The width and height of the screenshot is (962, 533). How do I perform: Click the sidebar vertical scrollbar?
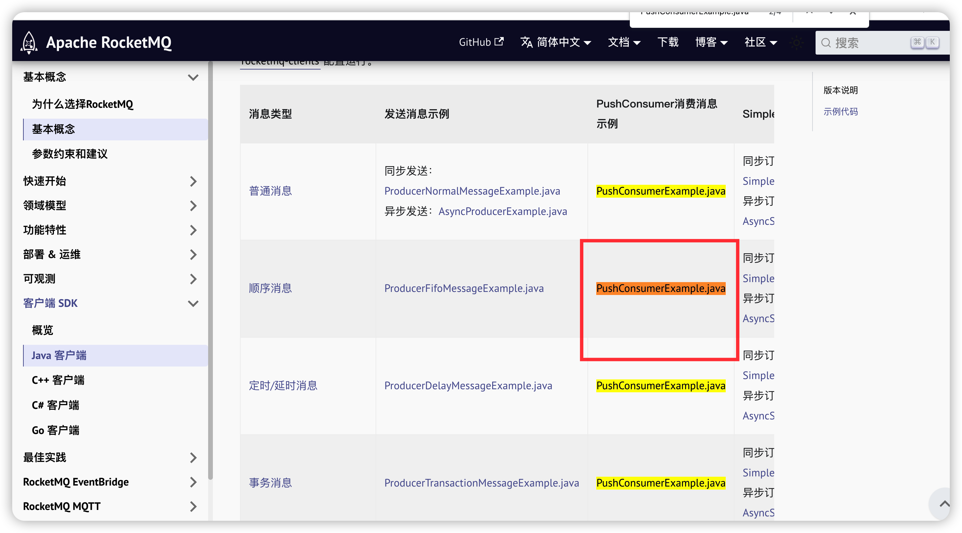(x=210, y=271)
